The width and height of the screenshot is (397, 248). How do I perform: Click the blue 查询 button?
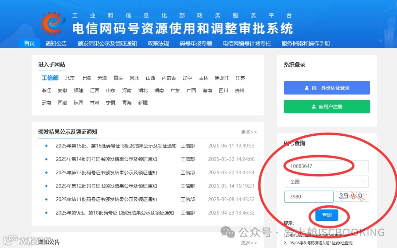coord(327,215)
